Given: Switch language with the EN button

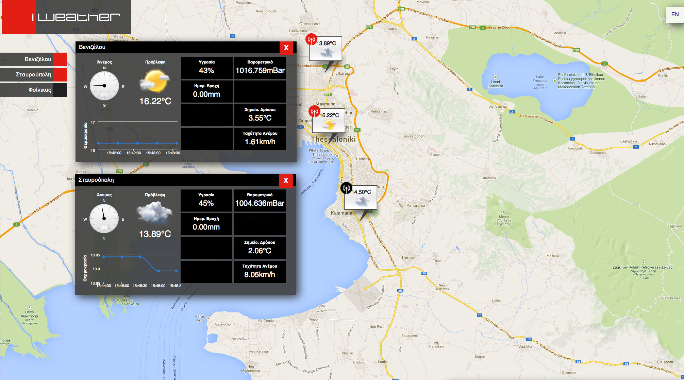Looking at the screenshot, I should pyautogui.click(x=675, y=14).
